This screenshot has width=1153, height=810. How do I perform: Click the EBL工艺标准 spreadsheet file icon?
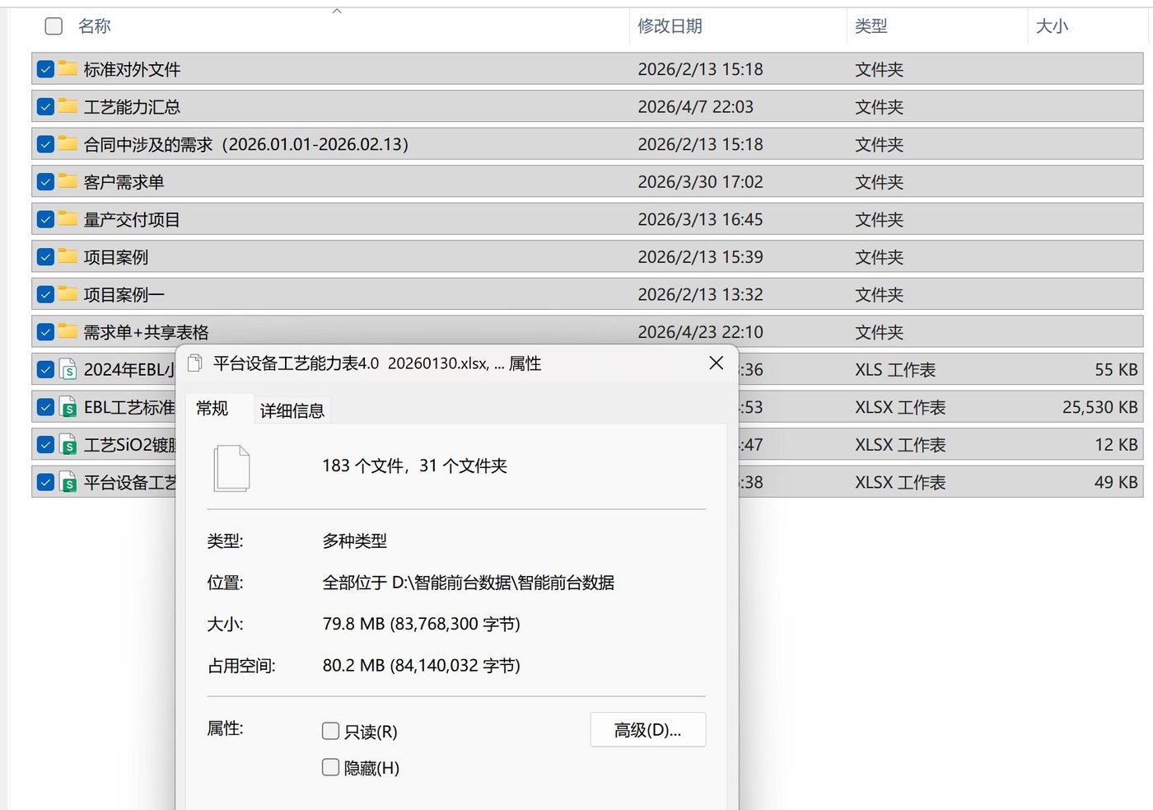[68, 407]
